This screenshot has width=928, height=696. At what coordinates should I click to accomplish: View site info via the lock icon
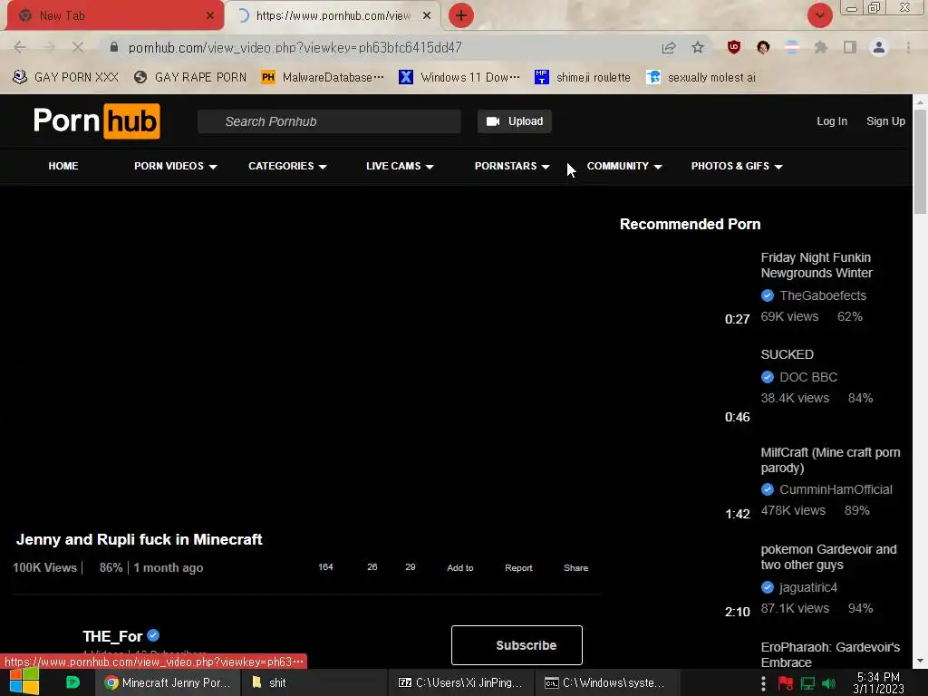(x=113, y=47)
